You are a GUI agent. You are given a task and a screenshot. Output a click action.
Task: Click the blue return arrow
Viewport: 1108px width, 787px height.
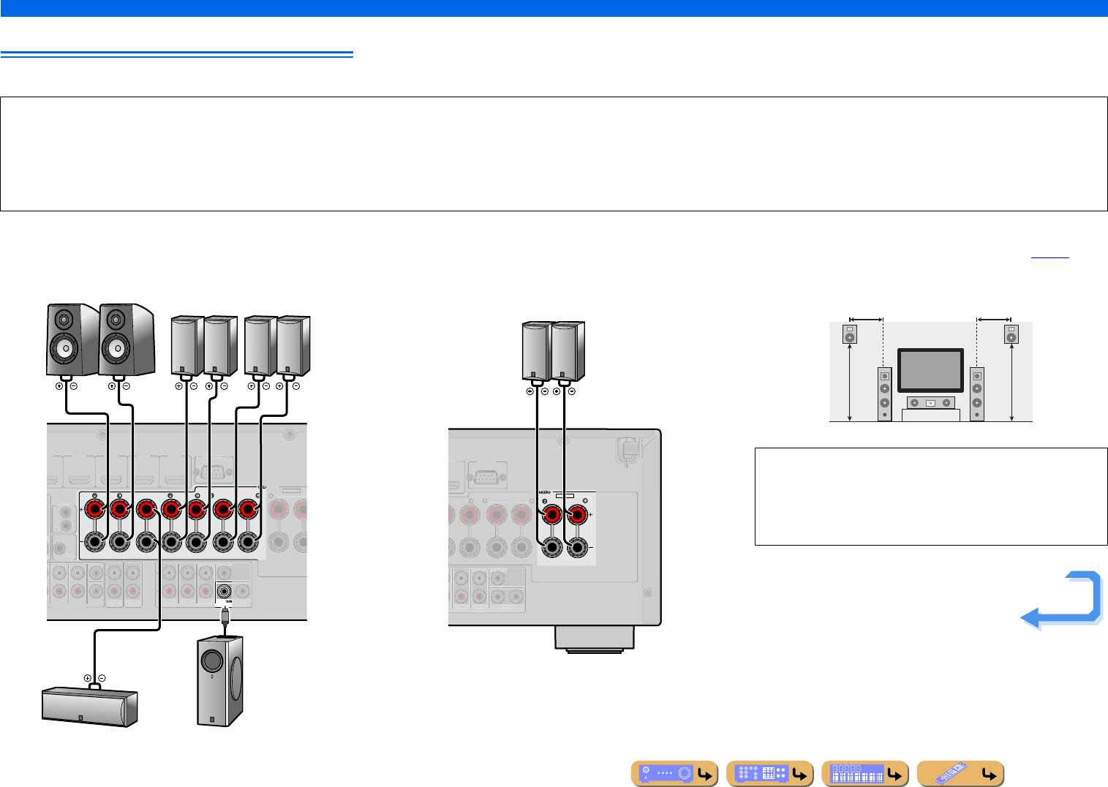point(1060,601)
